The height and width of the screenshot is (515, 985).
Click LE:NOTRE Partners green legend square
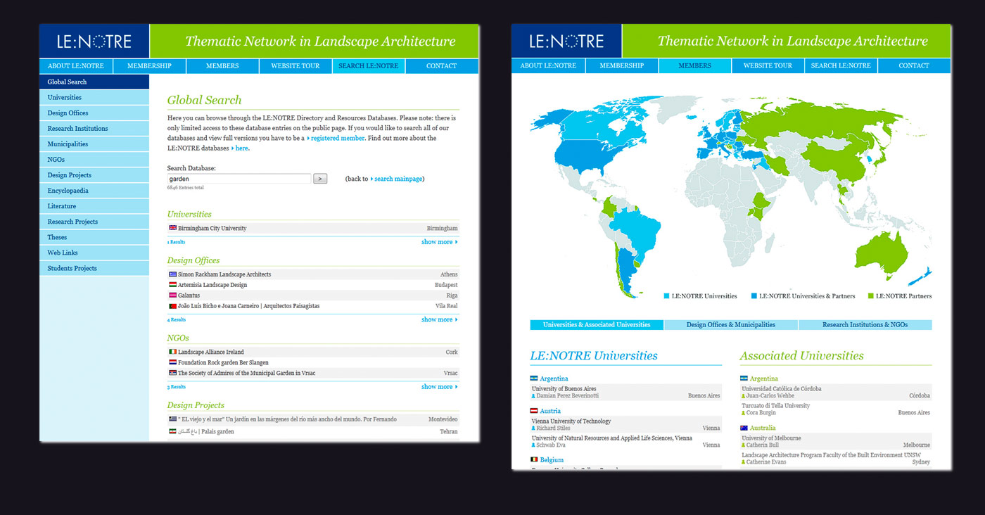click(x=871, y=296)
